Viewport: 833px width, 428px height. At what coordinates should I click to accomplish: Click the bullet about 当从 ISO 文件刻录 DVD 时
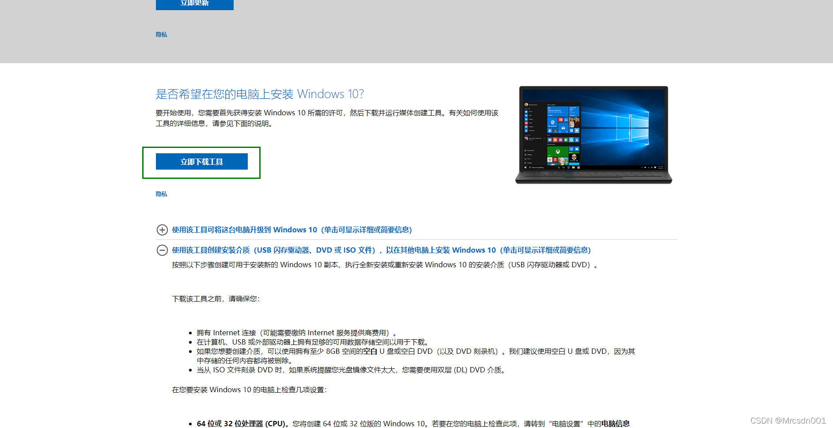(351, 370)
